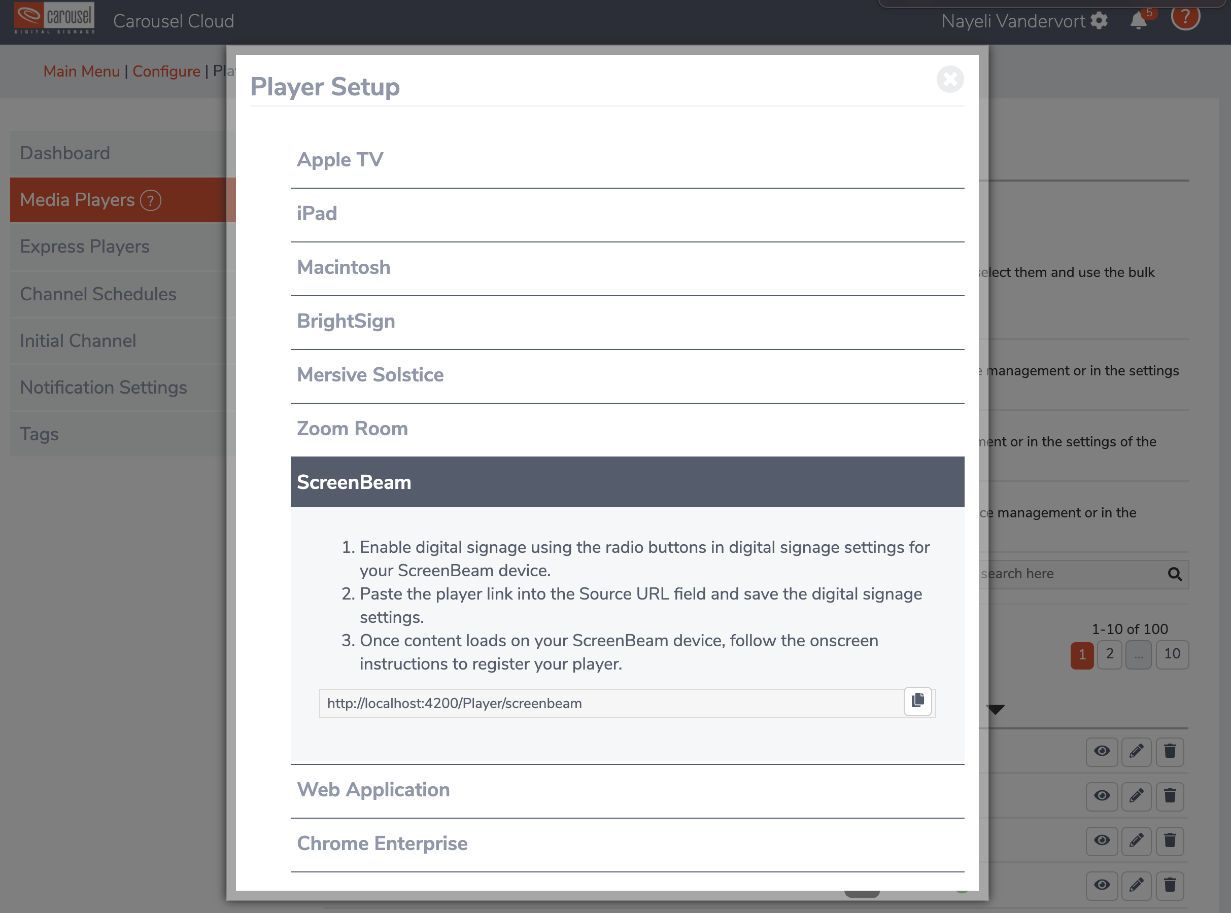This screenshot has width=1231, height=913.
Task: Click the third row eye view icon
Action: pyautogui.click(x=1102, y=841)
